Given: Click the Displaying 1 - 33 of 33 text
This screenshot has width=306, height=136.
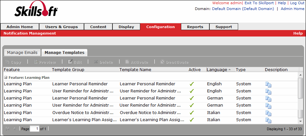Looking at the screenshot, I should pos(284,129).
